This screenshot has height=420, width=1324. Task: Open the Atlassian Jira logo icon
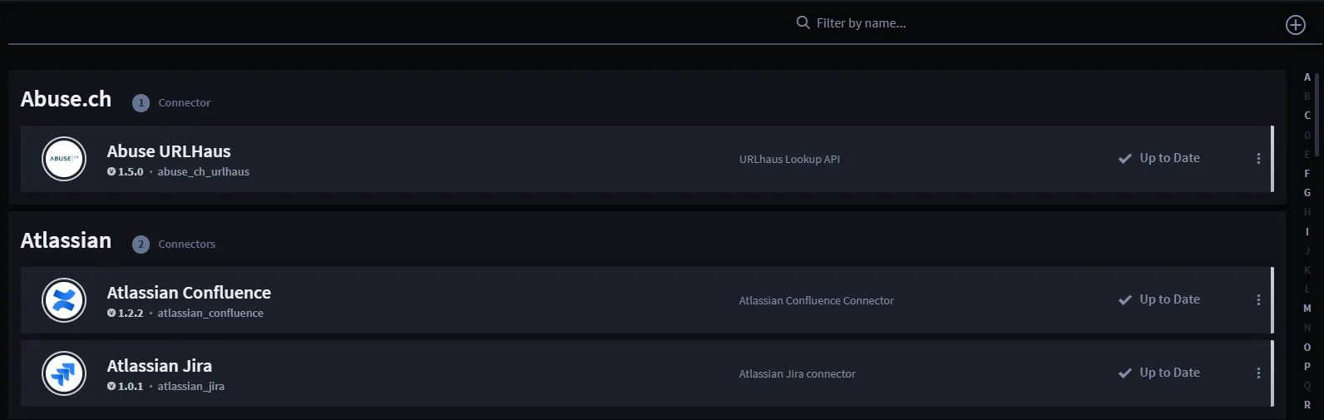click(64, 373)
